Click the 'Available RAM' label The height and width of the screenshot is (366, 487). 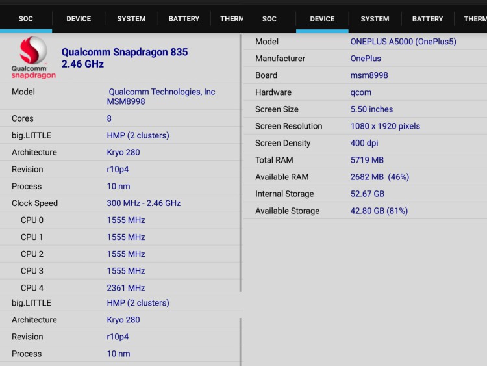[x=282, y=177]
